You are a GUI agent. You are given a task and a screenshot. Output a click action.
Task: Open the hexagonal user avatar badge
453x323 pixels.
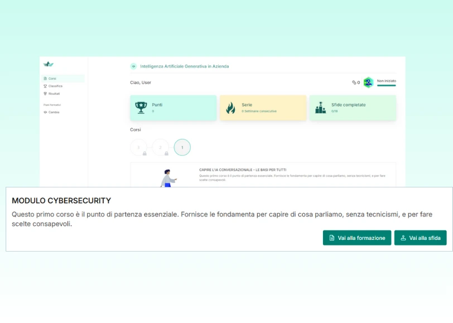click(368, 83)
